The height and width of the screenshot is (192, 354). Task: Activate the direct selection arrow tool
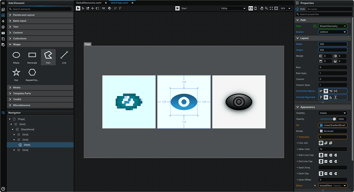pos(83,8)
